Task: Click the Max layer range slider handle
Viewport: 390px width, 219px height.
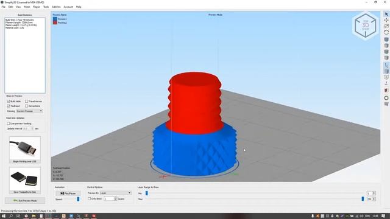Action: tap(363, 199)
